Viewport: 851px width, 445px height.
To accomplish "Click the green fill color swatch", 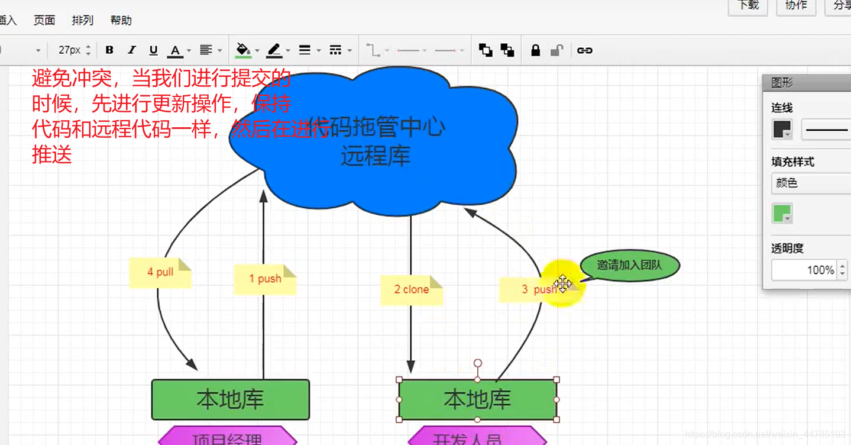I will coord(782,213).
